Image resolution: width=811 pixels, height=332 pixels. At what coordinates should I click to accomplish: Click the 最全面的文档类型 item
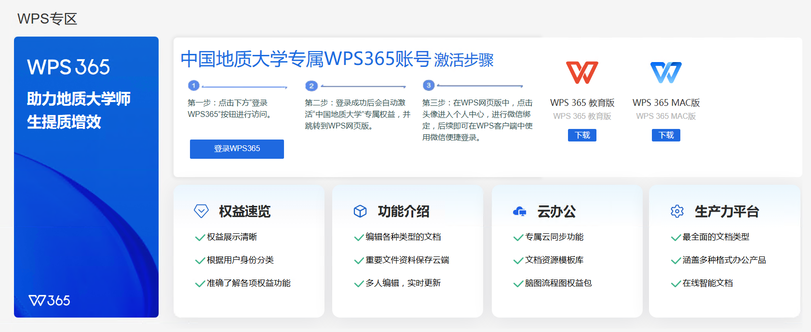716,237
